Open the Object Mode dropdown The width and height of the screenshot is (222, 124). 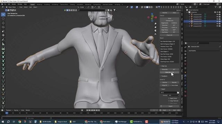(12, 7)
